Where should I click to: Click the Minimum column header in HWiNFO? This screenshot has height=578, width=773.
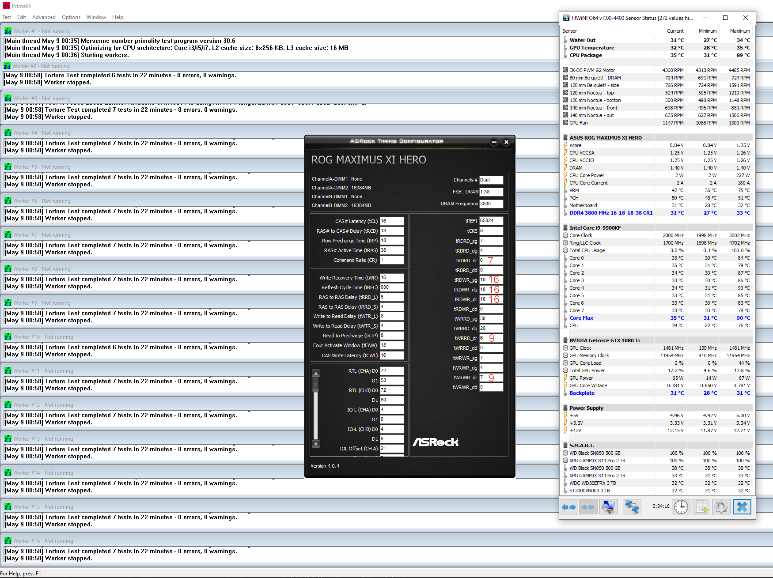[x=703, y=31]
